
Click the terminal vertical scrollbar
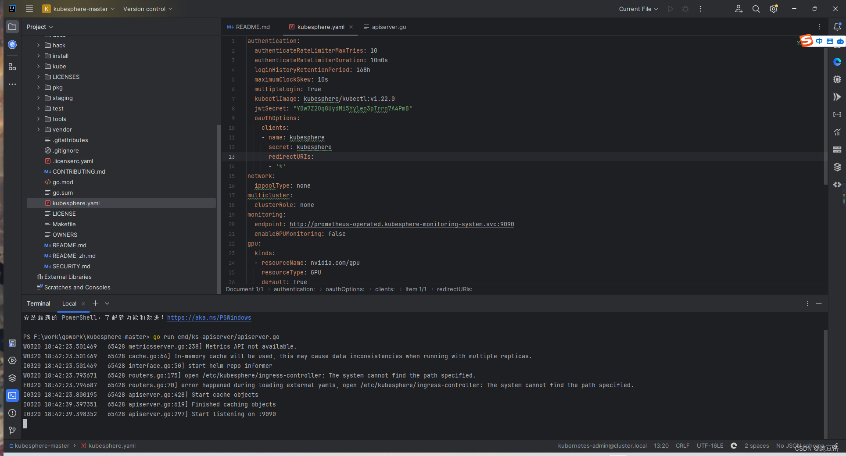pyautogui.click(x=825, y=384)
